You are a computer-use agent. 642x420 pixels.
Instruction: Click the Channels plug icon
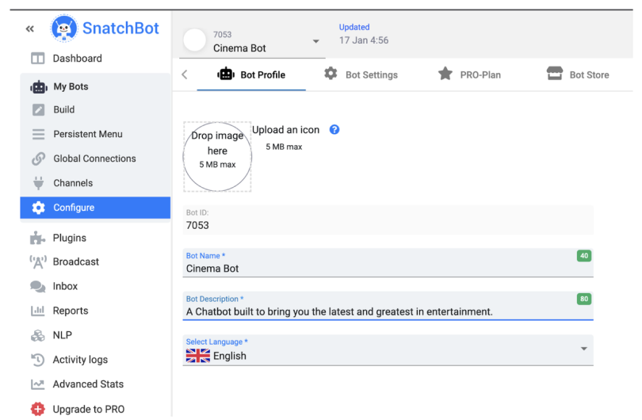(37, 183)
